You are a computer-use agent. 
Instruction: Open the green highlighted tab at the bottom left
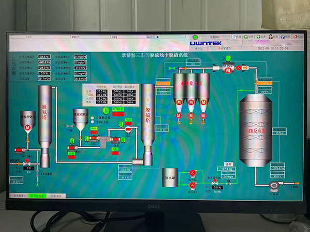click(36, 196)
